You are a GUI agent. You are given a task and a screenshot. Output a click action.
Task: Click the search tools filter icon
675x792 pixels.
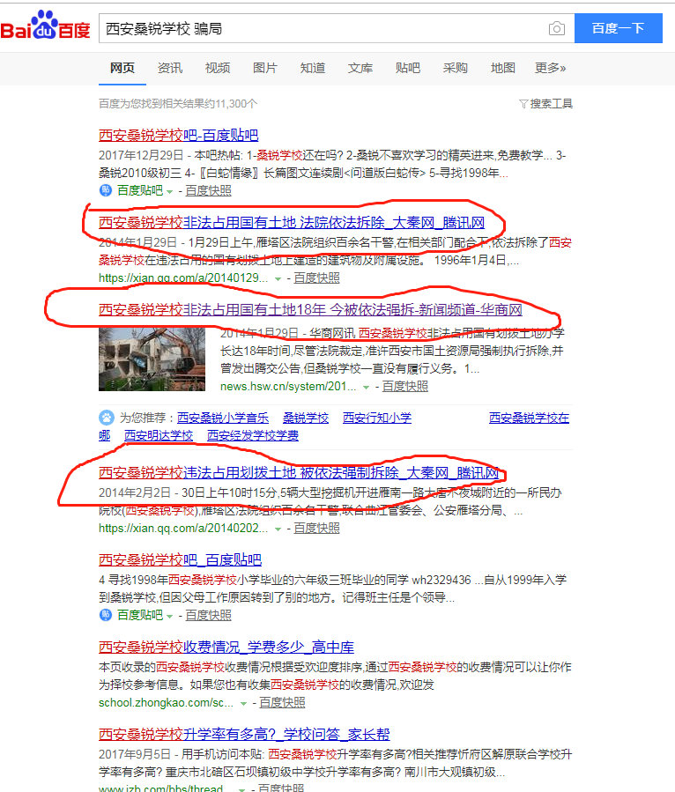(523, 104)
